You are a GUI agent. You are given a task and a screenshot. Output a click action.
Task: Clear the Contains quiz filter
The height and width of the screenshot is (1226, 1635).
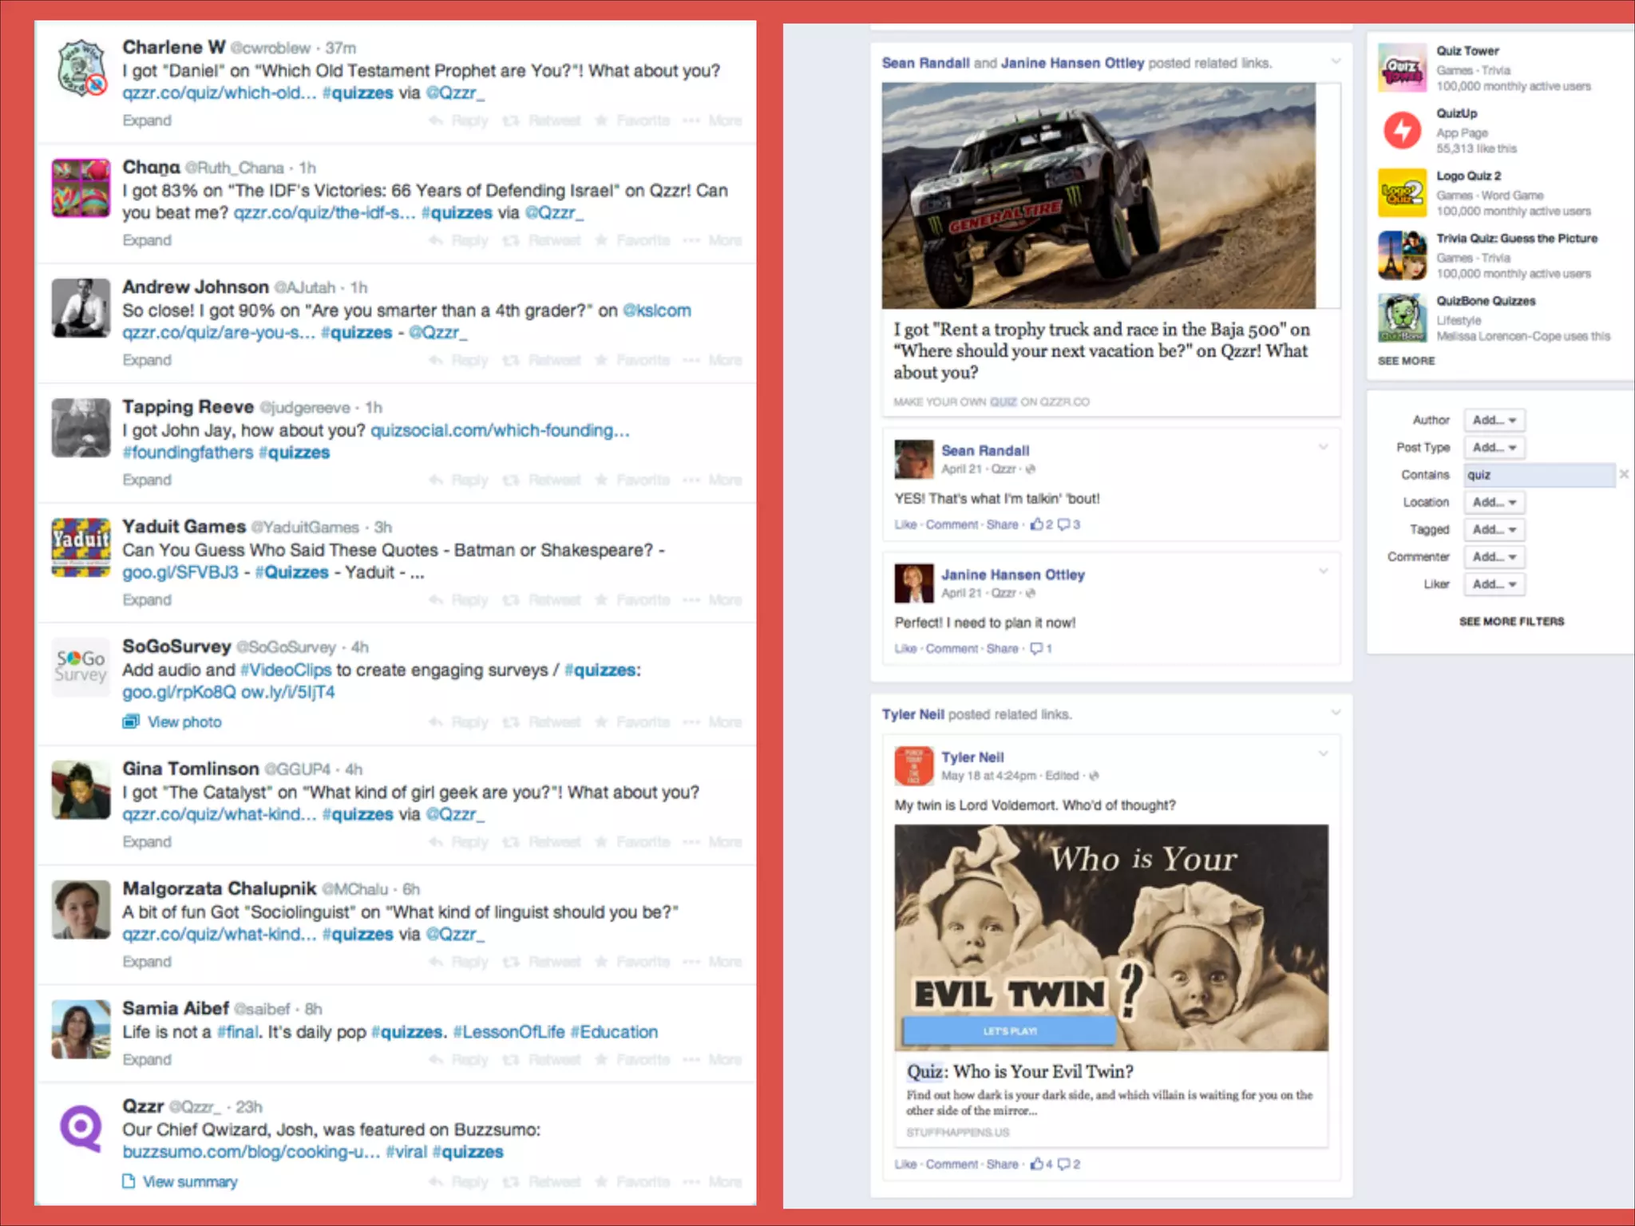[1624, 474]
